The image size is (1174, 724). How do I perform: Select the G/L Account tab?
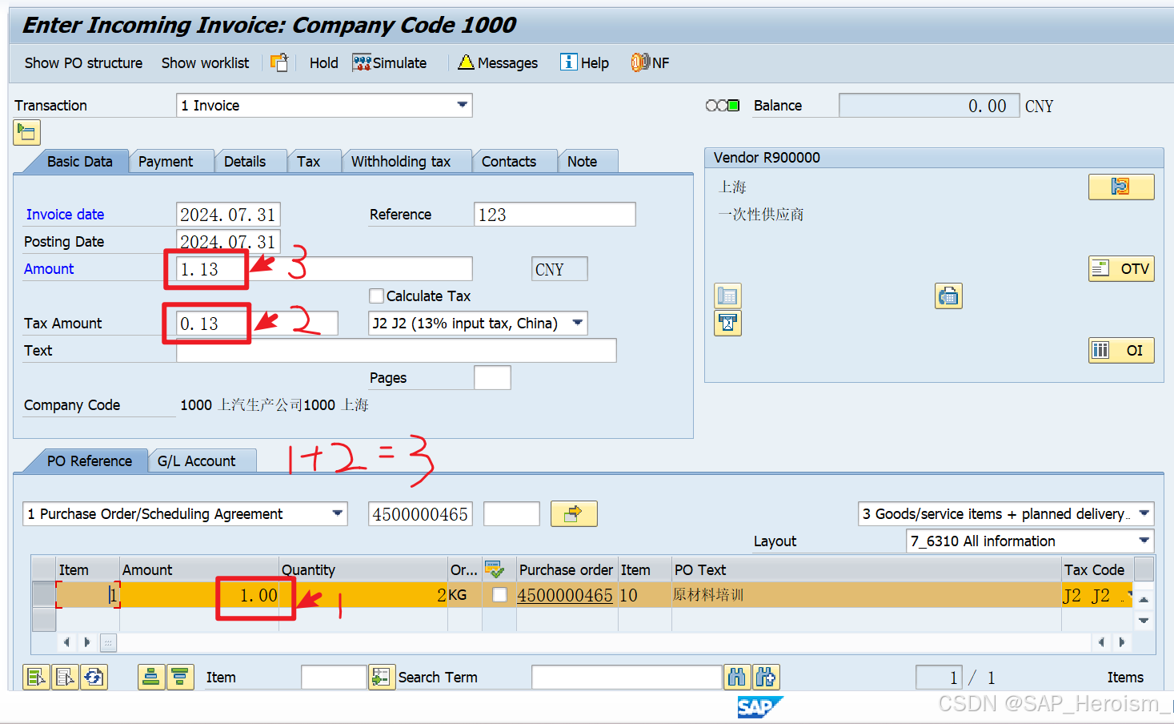pyautogui.click(x=197, y=461)
